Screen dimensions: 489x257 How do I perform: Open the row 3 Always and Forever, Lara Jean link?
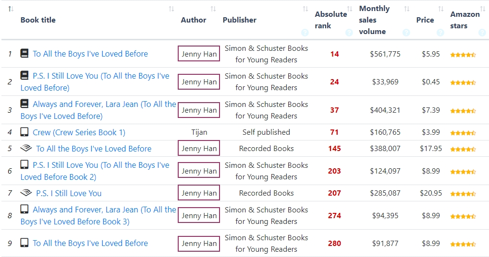[x=98, y=110]
